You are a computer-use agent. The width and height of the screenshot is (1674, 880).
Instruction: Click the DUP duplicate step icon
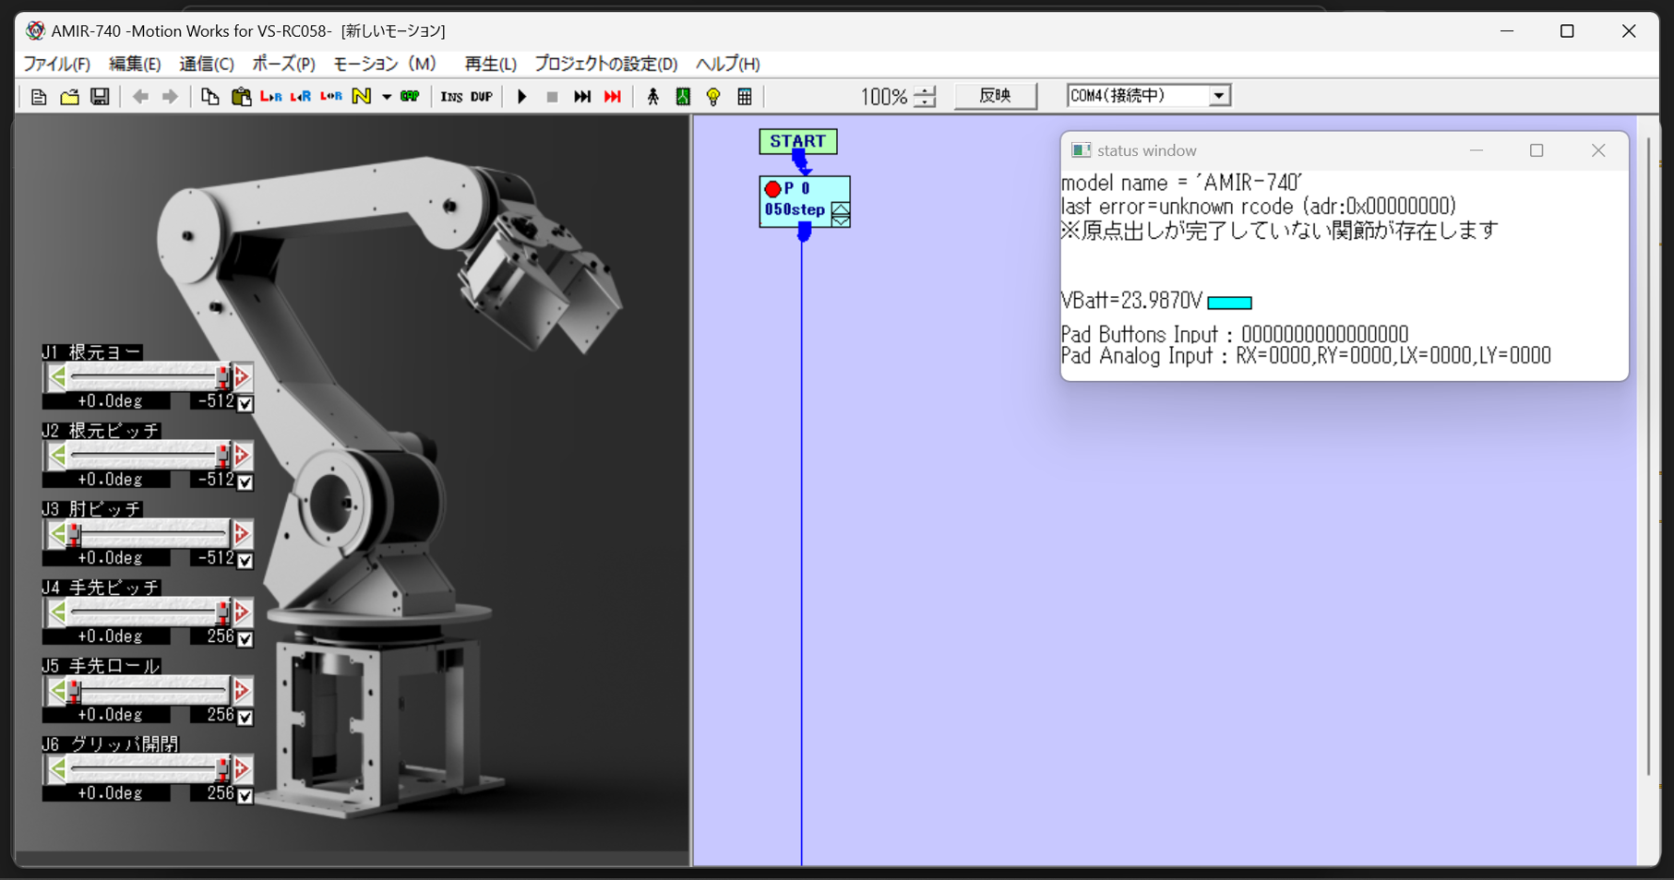482,96
